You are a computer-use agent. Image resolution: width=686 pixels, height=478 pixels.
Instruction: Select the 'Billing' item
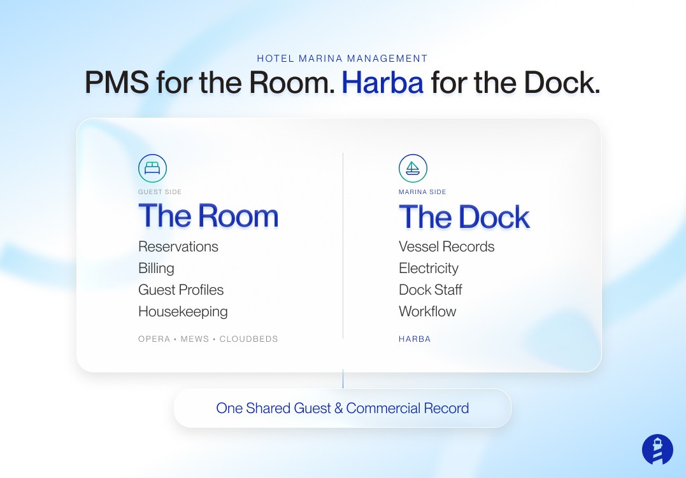click(x=156, y=268)
